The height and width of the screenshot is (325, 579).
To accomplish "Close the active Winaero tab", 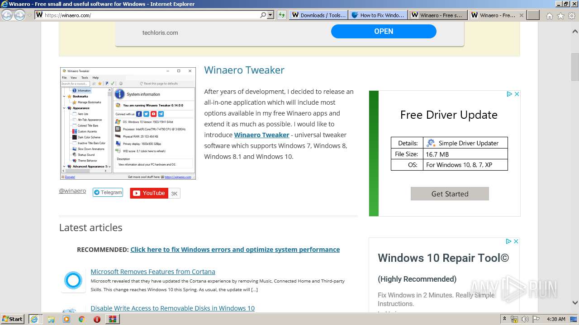I will [x=522, y=15].
